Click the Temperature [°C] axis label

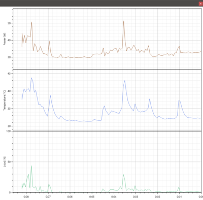pyautogui.click(x=5, y=101)
